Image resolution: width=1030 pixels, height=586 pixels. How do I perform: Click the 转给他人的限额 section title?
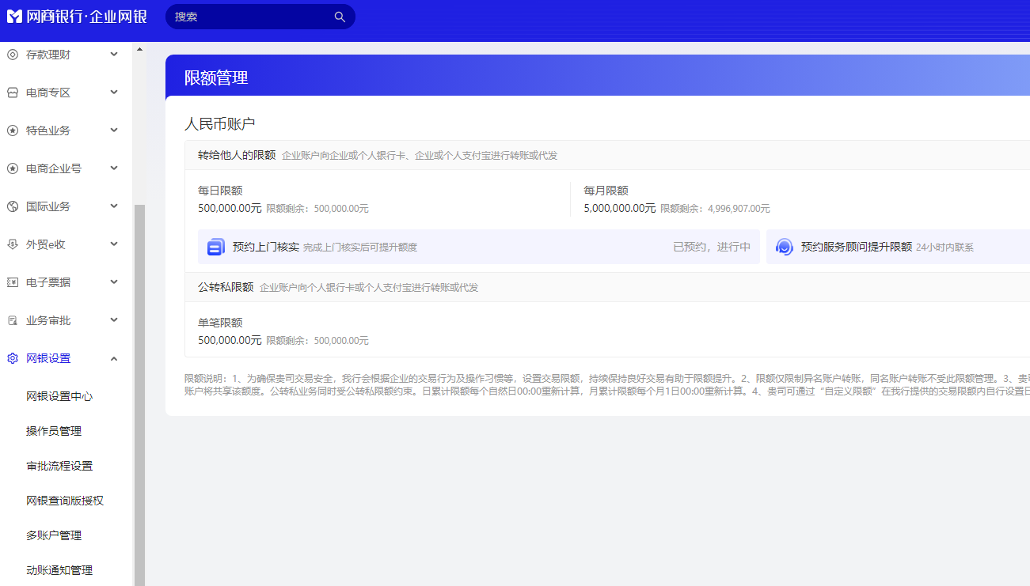click(237, 155)
